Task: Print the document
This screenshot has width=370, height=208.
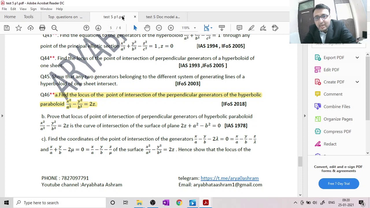Action: coord(42,28)
